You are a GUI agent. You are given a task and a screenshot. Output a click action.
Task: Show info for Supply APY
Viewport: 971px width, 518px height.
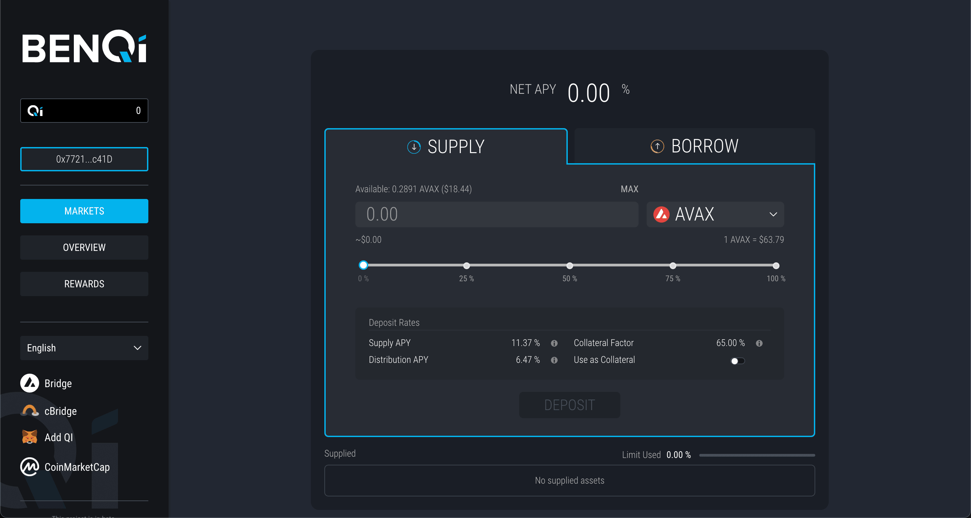pos(554,343)
